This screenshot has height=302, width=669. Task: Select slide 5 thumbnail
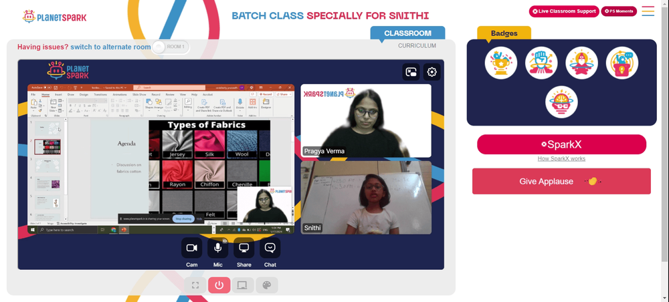point(47,202)
